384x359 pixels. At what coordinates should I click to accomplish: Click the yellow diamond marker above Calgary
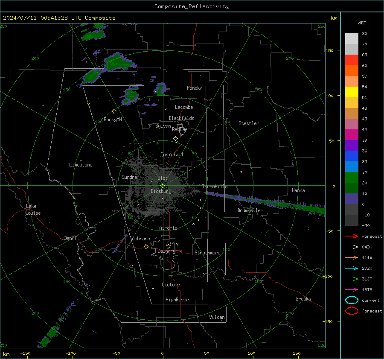(169, 246)
